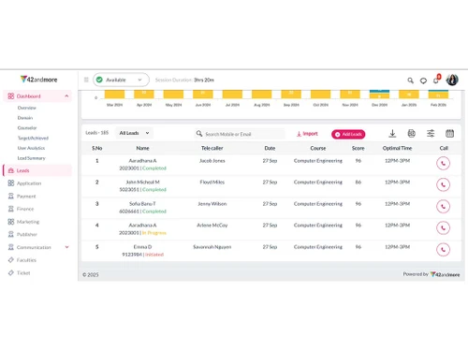Click the Publisher sidebar icon
This screenshot has height=351, width=468.
11,234
